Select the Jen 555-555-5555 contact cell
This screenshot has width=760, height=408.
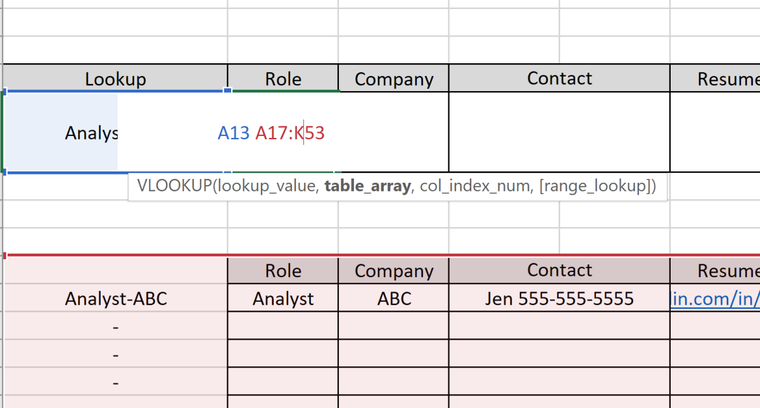point(559,299)
